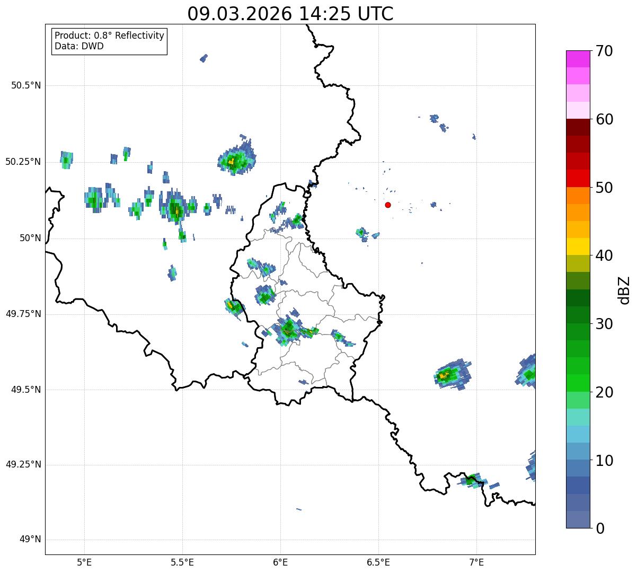Click the 49°N latitude axis label

coord(30,540)
